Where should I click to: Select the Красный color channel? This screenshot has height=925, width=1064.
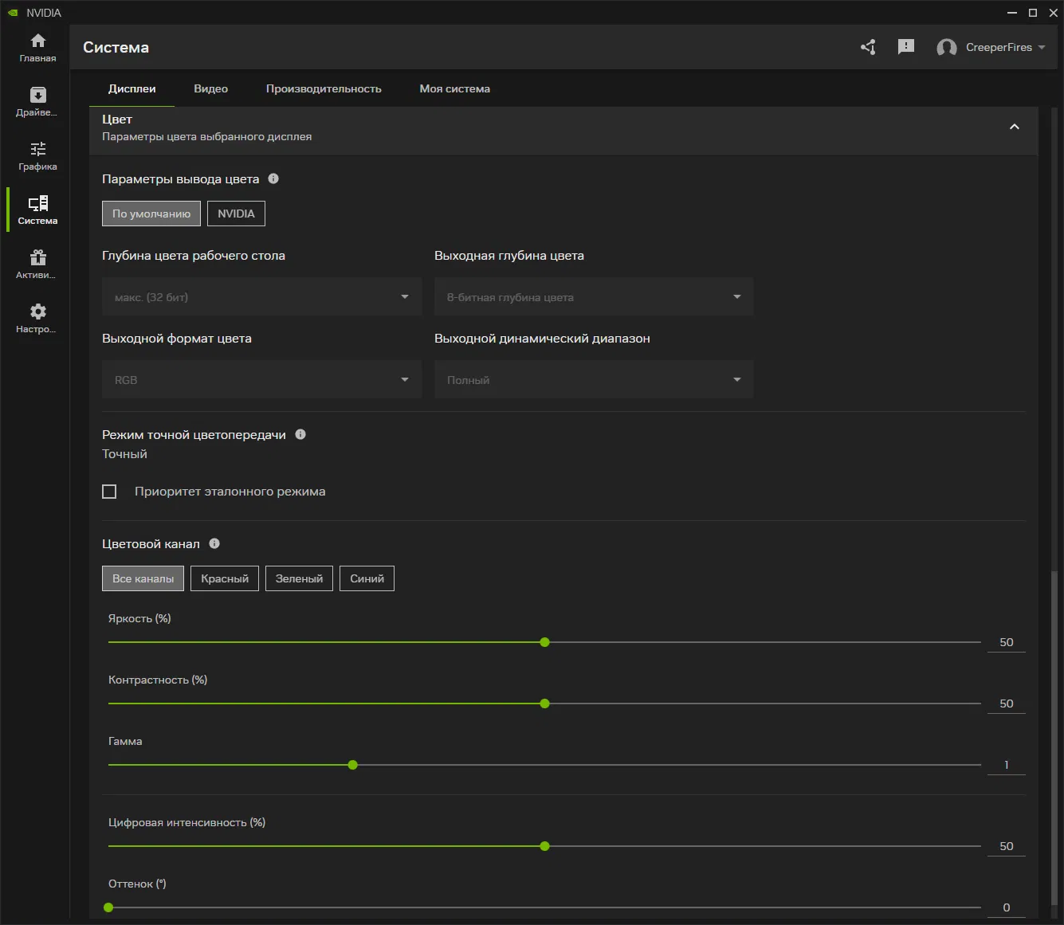[x=225, y=578]
